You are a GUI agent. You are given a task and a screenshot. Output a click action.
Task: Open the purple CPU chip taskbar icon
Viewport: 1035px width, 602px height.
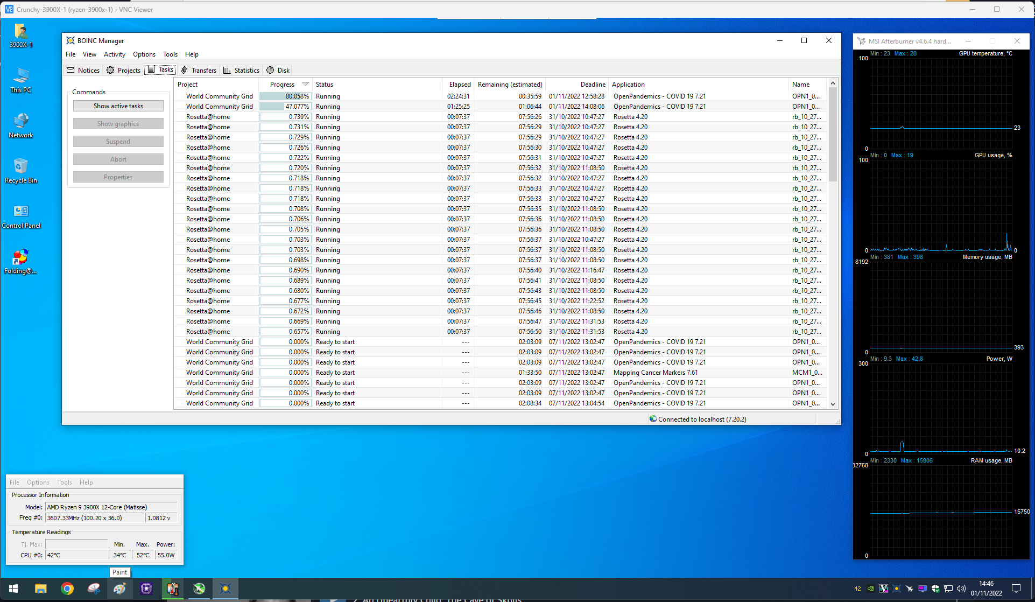tap(146, 589)
